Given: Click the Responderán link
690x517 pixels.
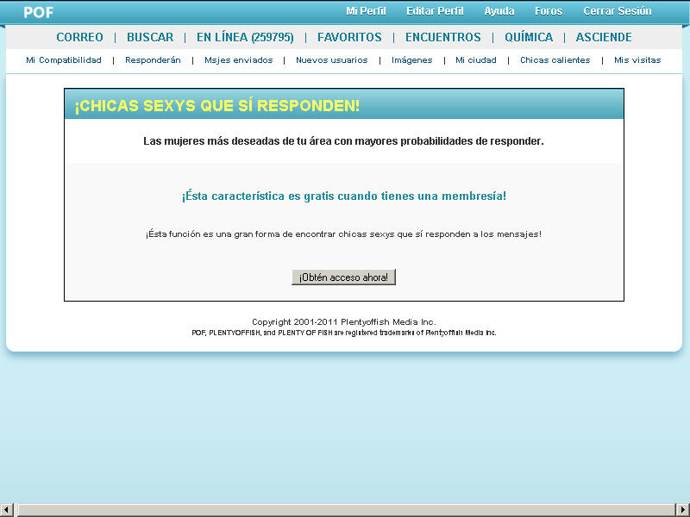Looking at the screenshot, I should (153, 60).
